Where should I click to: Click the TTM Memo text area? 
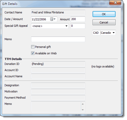coord(56,107)
